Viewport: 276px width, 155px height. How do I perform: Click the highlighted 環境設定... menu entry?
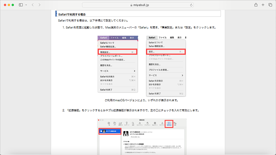click(x=117, y=52)
